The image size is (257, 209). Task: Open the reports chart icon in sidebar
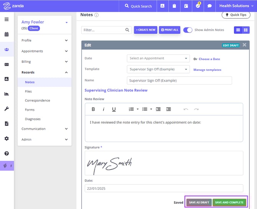click(x=7, y=94)
